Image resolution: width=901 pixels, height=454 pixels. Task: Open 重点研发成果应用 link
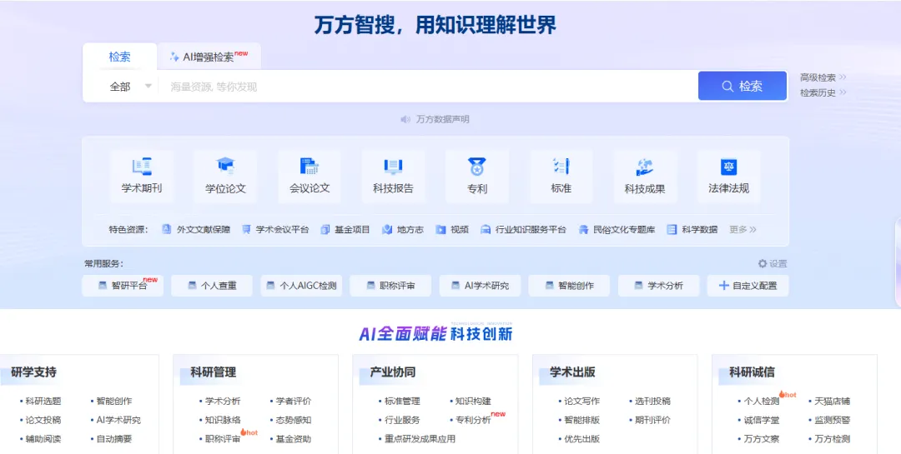pyautogui.click(x=420, y=439)
